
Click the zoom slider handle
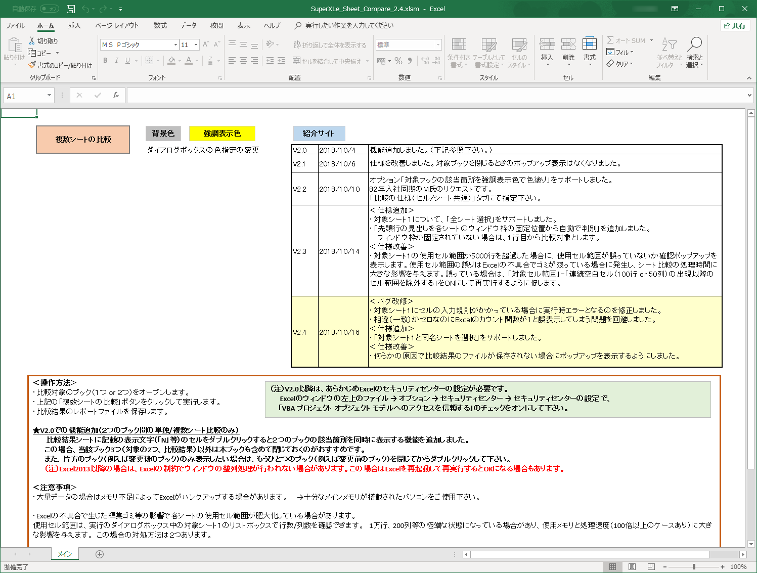[694, 567]
